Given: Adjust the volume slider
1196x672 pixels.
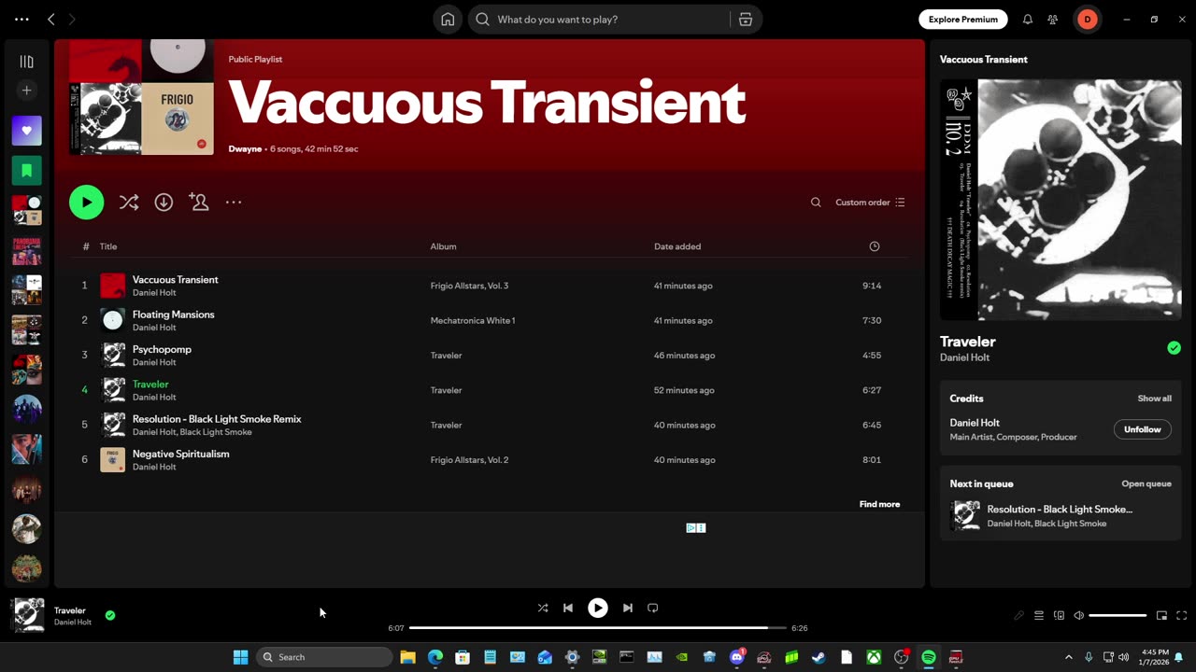Looking at the screenshot, I should tap(1118, 616).
